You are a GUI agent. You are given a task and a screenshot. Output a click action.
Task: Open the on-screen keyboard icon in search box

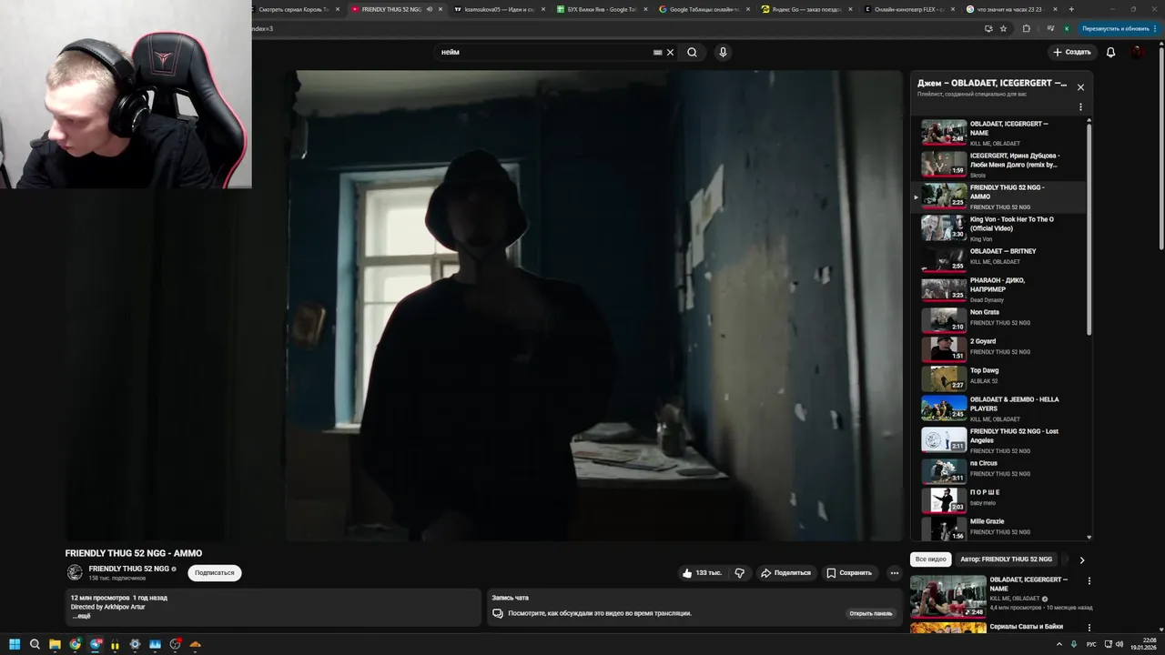(657, 52)
